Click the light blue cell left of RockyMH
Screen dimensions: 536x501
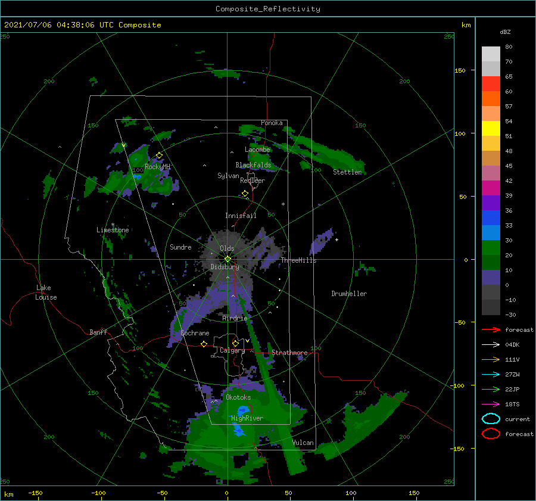pyautogui.click(x=137, y=176)
